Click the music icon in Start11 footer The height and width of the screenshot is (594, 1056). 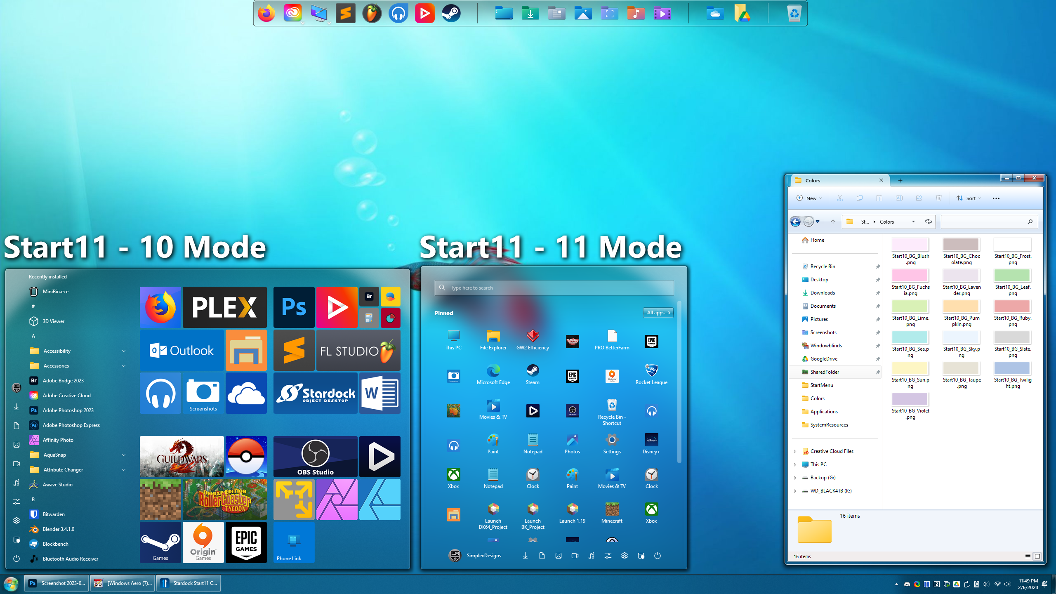pos(591,556)
